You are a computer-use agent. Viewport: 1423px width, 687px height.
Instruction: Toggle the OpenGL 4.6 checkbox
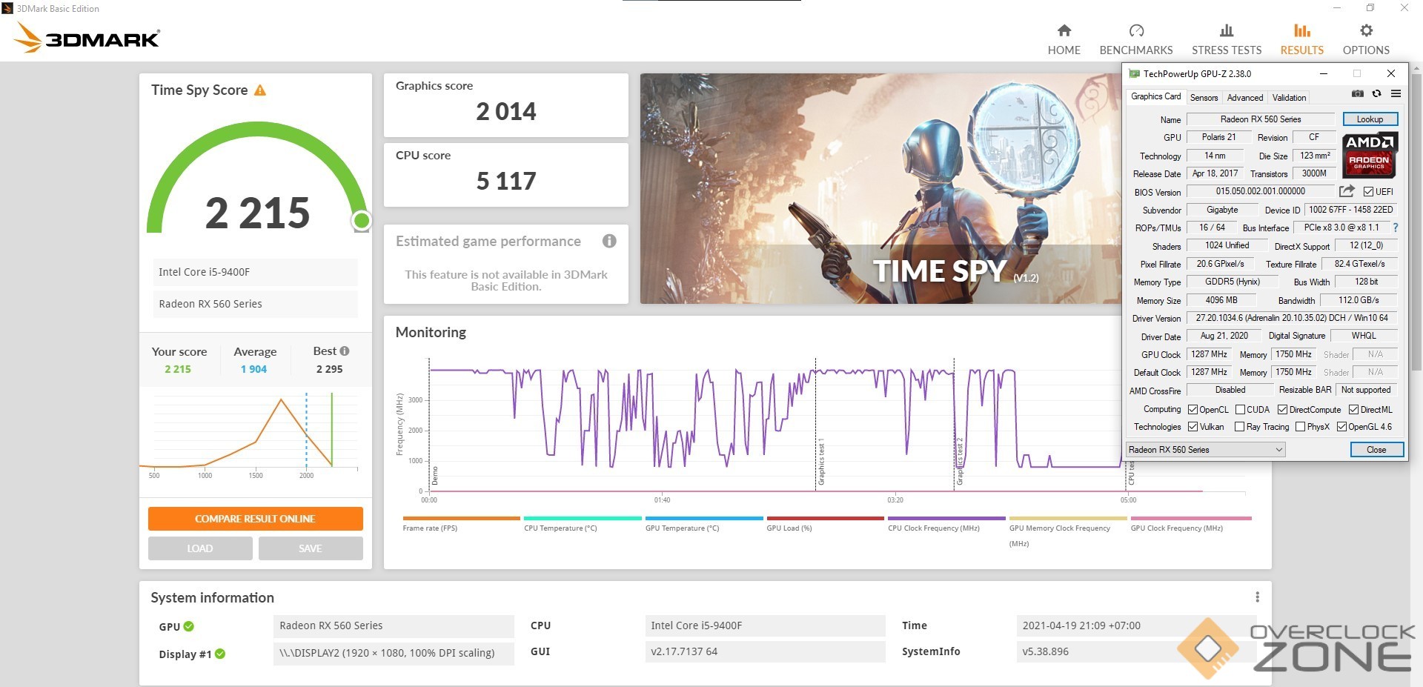(x=1341, y=427)
